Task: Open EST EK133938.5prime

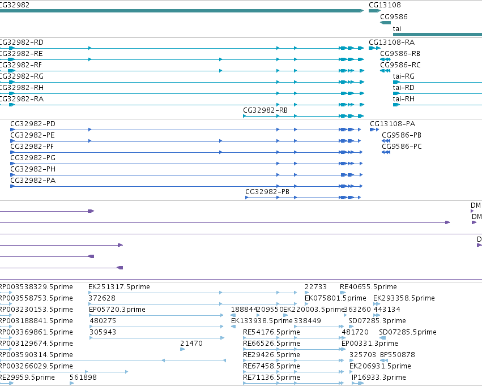Action: point(262,321)
